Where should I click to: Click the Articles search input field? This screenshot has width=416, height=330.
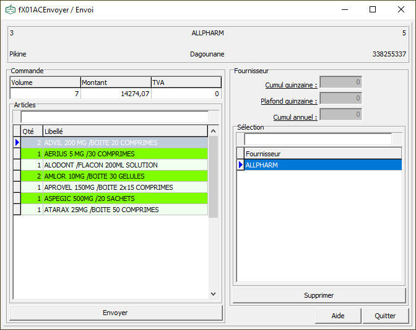click(115, 117)
